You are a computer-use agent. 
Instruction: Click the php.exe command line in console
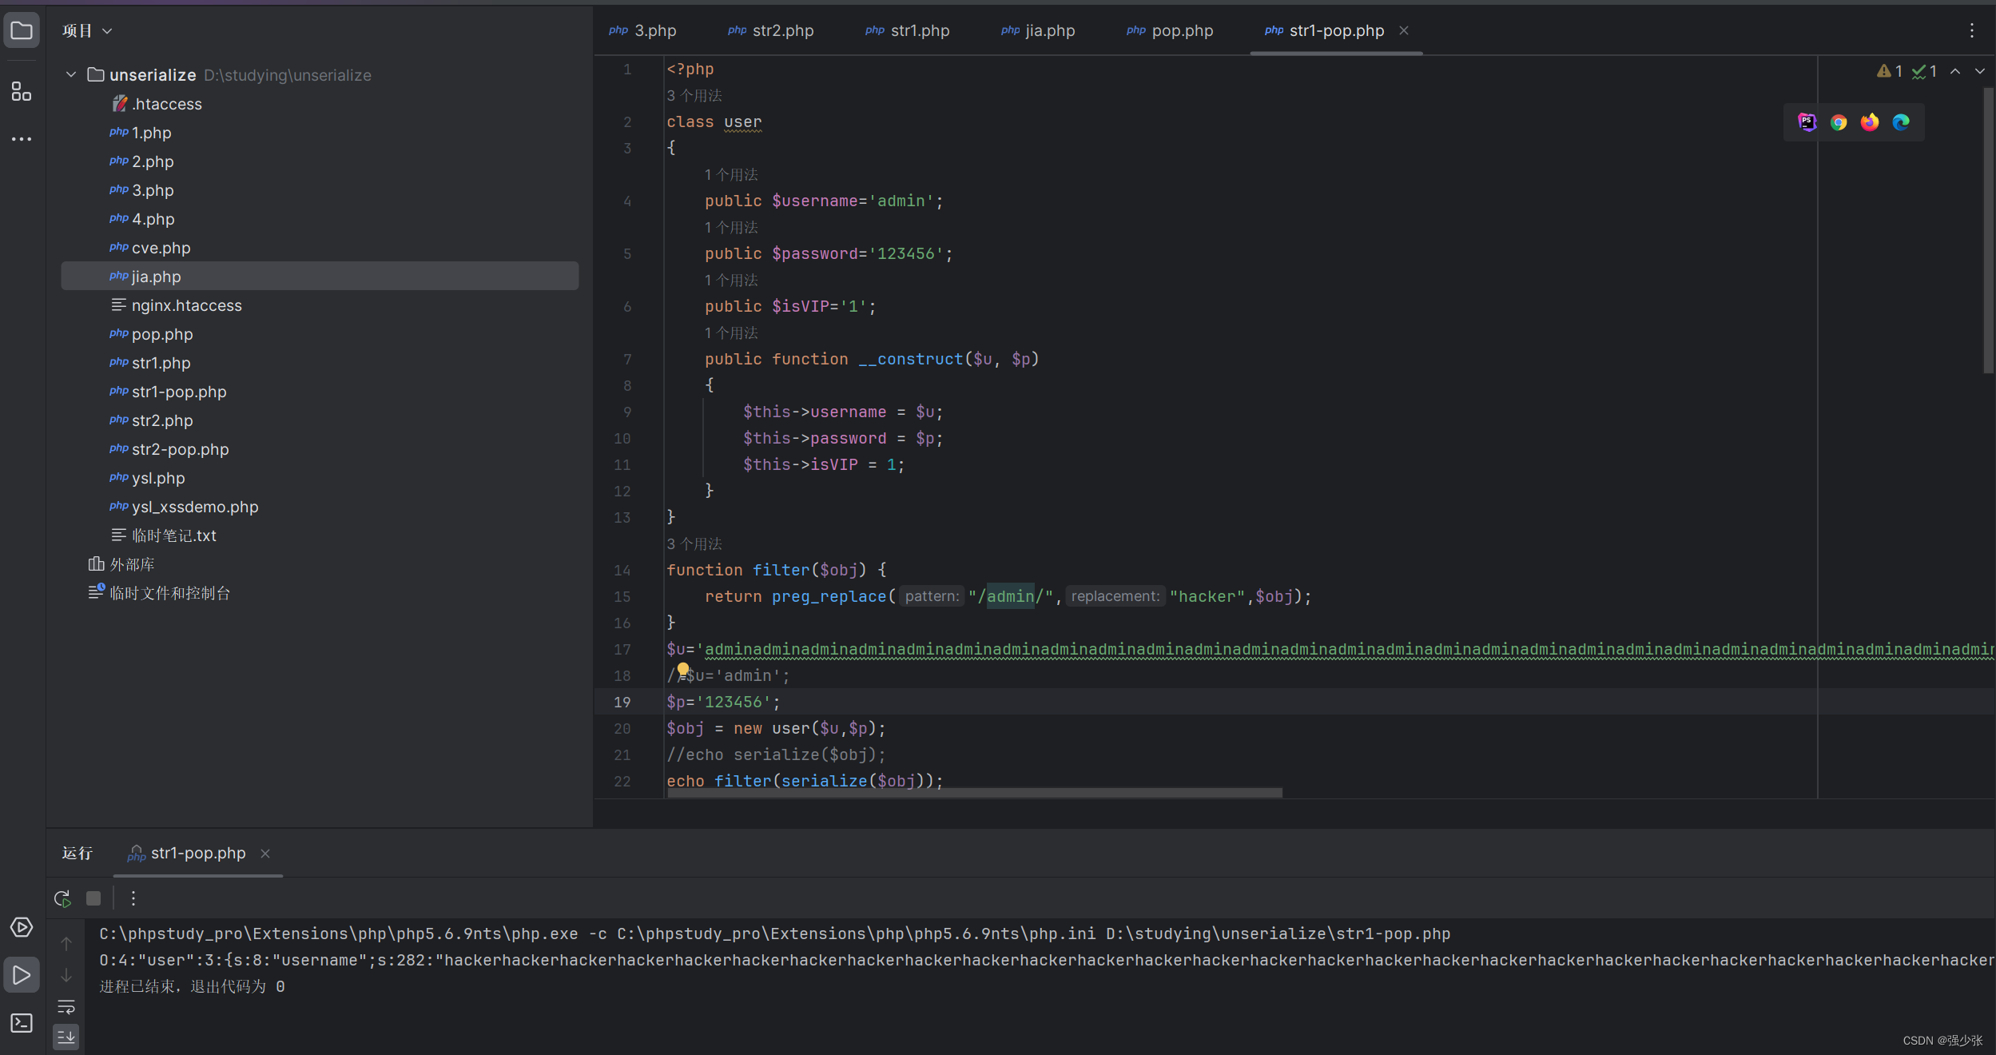pos(774,934)
